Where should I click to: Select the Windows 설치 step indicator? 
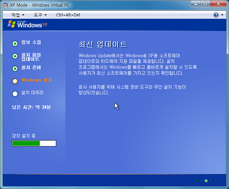pyautogui.click(x=15, y=81)
